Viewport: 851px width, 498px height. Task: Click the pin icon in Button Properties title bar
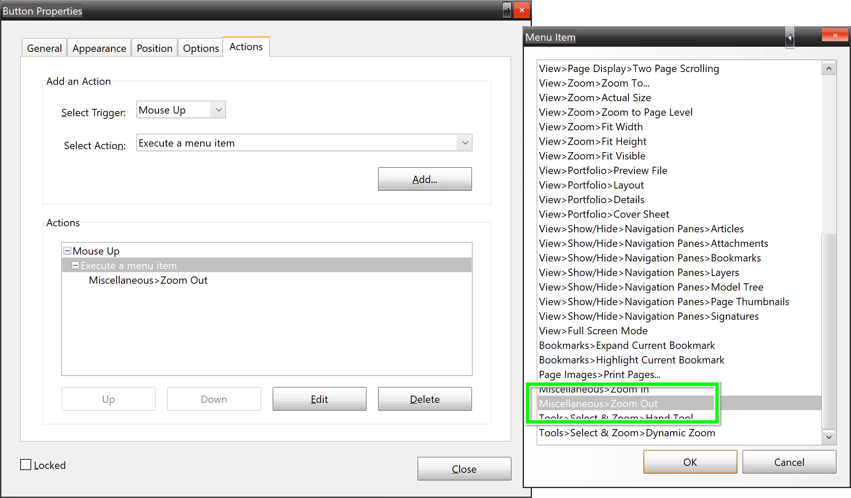[x=507, y=10]
